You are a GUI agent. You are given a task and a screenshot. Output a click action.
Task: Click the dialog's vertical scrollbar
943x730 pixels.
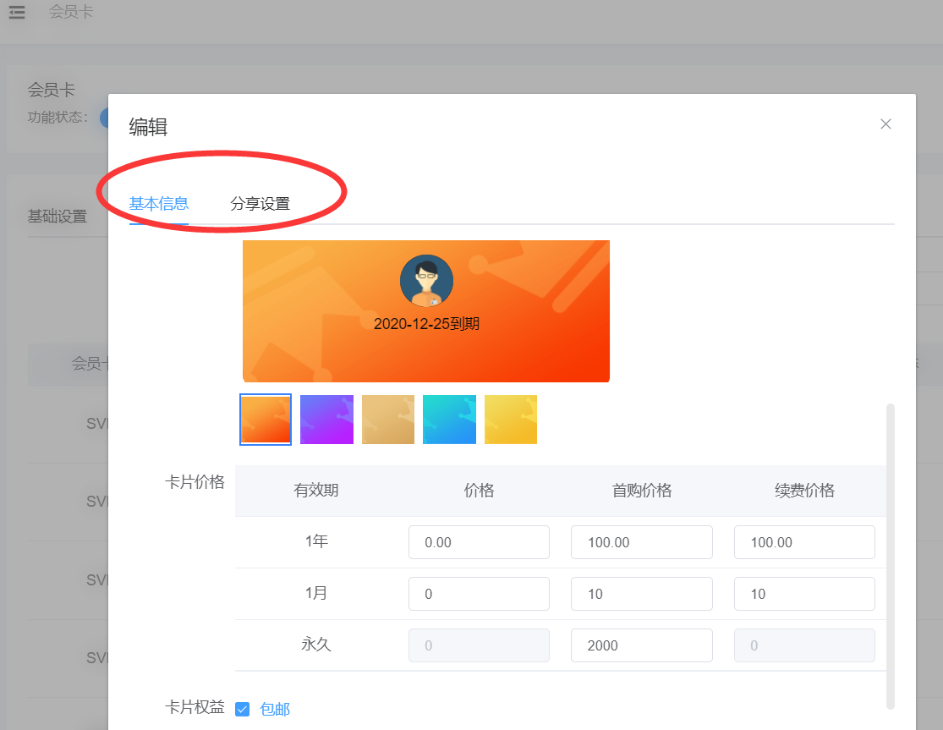pos(890,557)
